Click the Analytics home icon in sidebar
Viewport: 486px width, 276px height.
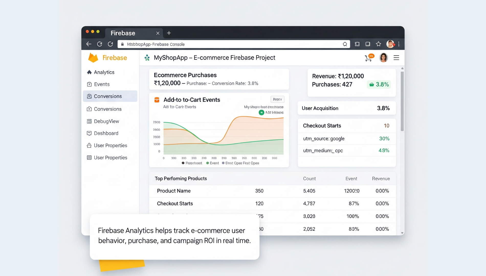point(89,72)
